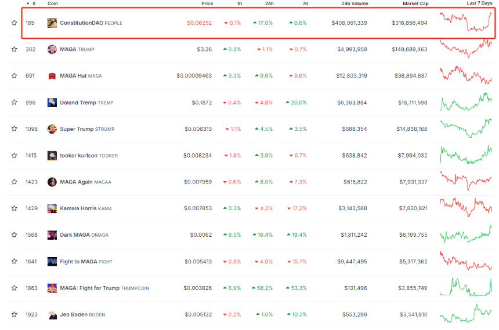This screenshot has height=330, width=499.
Task: Click the tooker kurlson coin logo
Action: click(52, 156)
